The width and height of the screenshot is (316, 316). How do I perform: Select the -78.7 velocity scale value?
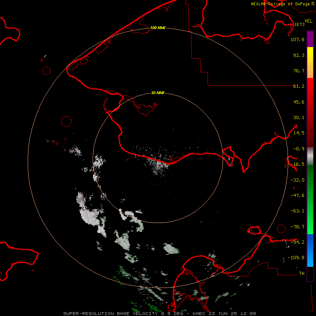click(x=297, y=227)
